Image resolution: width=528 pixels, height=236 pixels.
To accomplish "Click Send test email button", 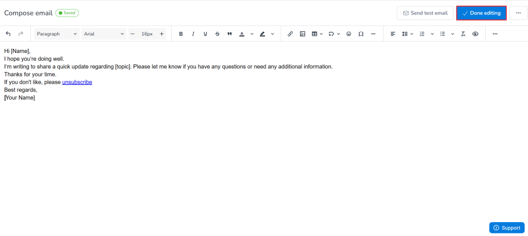I will click(x=425, y=13).
